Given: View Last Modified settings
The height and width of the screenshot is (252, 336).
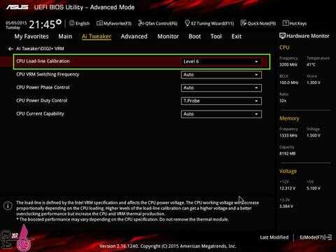Looking at the screenshot, I should click(x=274, y=237).
